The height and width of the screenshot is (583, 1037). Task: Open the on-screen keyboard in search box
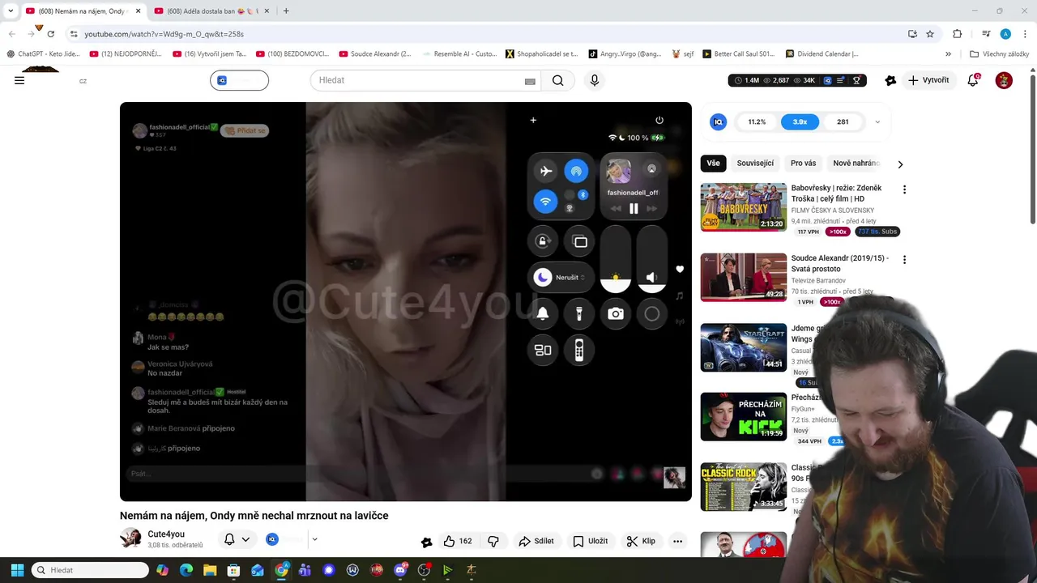tap(530, 81)
